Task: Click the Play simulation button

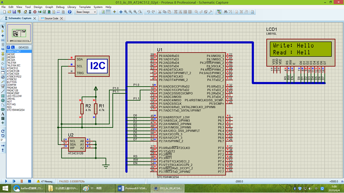Action: (6, 181)
